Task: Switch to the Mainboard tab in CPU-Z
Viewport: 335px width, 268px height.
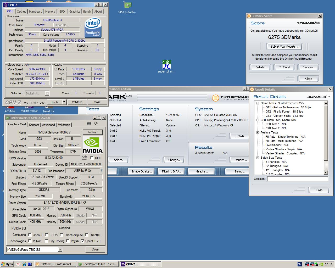Action: pyautogui.click(x=36, y=12)
